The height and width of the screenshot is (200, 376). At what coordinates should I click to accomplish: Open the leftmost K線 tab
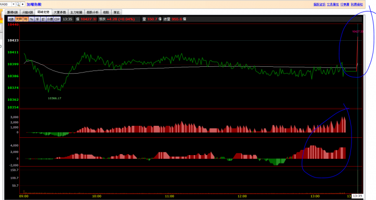[12, 12]
